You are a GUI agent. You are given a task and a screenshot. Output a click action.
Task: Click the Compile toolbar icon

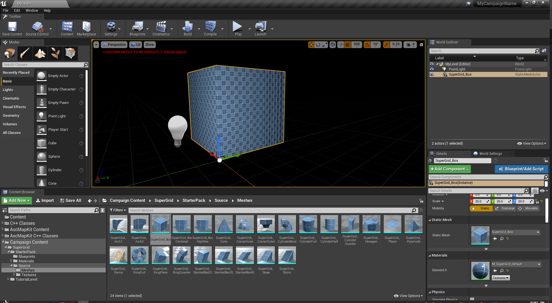(x=210, y=29)
